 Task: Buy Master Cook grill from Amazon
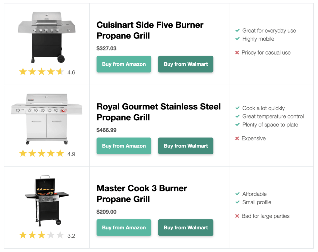click(124, 228)
